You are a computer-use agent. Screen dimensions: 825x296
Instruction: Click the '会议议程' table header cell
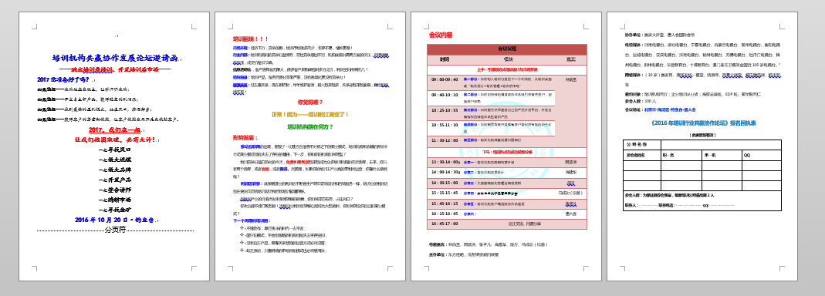pyautogui.click(x=507, y=49)
